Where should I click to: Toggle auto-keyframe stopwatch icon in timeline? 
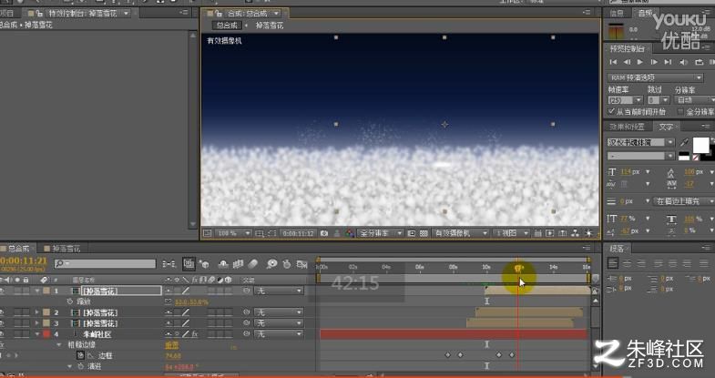[x=287, y=264]
